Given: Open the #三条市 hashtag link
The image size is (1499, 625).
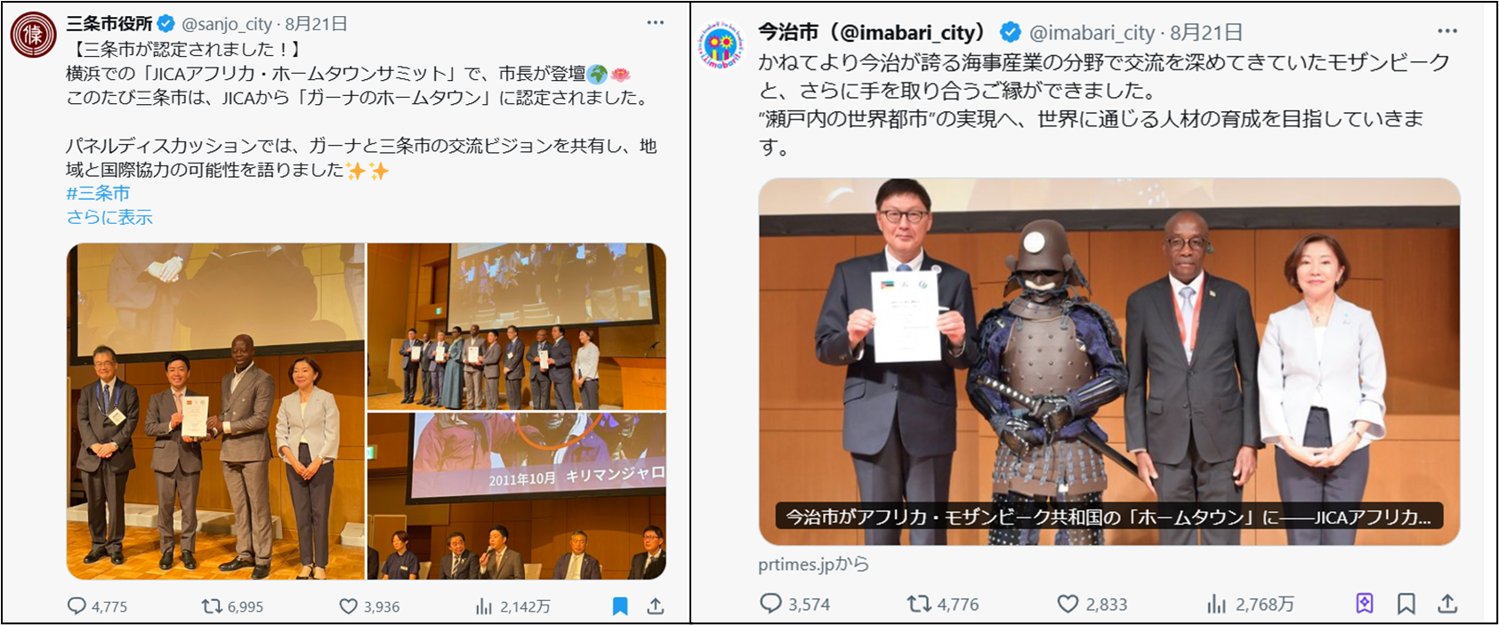Looking at the screenshot, I should [x=98, y=193].
